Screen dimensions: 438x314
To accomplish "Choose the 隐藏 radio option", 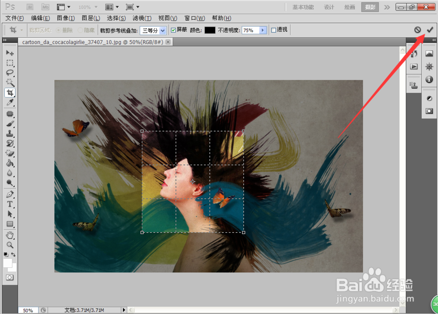I will [80, 30].
